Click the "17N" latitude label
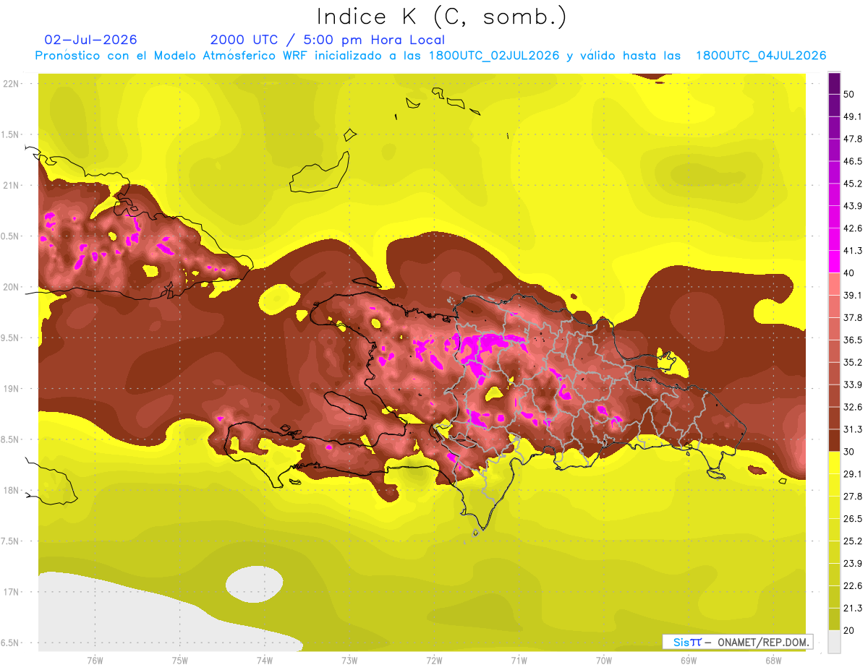868x670 pixels. [x=10, y=592]
